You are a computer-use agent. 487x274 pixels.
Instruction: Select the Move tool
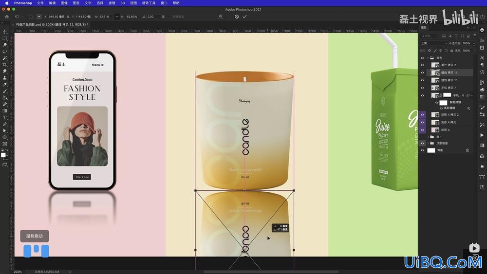[5, 32]
